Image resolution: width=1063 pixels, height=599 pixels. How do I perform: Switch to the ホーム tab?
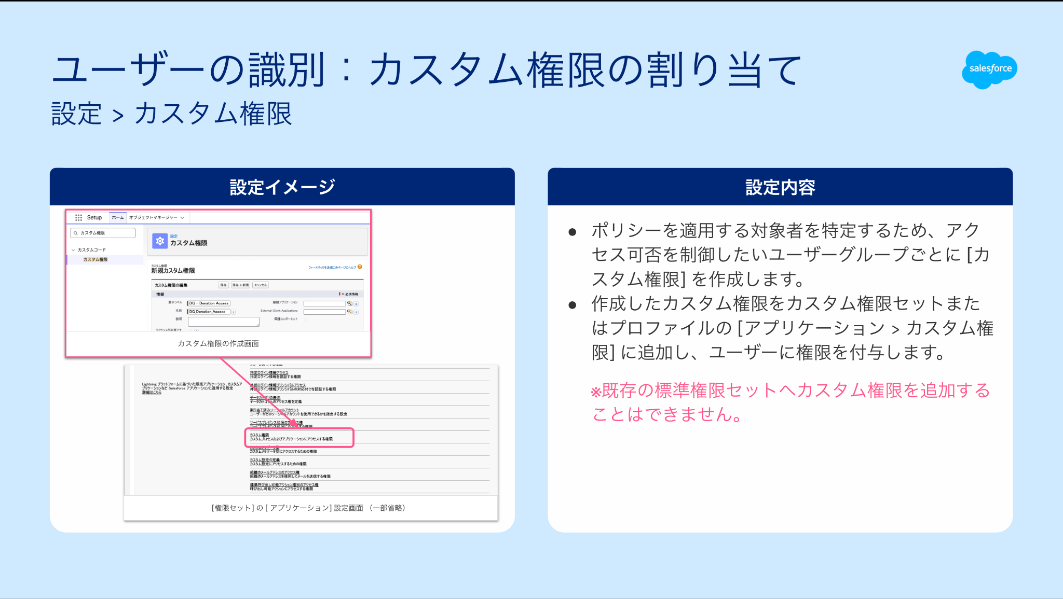coord(118,217)
